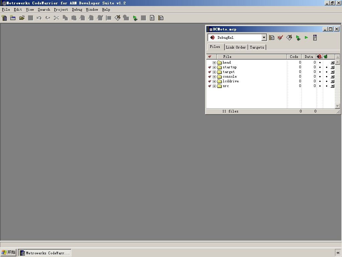Image resolution: width=342 pixels, height=257 pixels.
Task: Switch to the Targets tab
Action: click(257, 47)
